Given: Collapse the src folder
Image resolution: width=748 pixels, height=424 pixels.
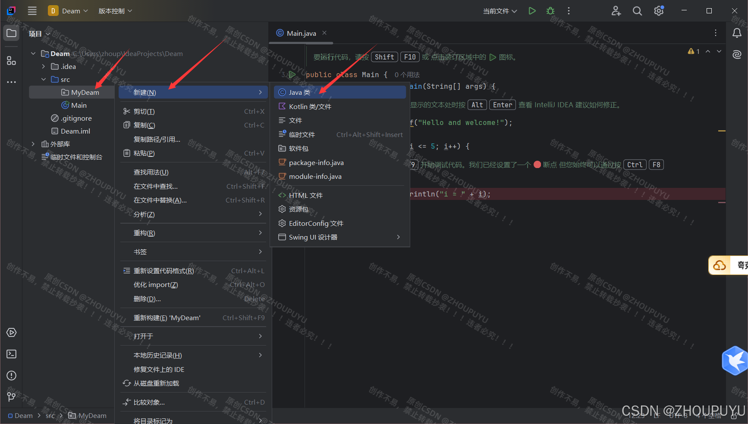Looking at the screenshot, I should coord(44,79).
